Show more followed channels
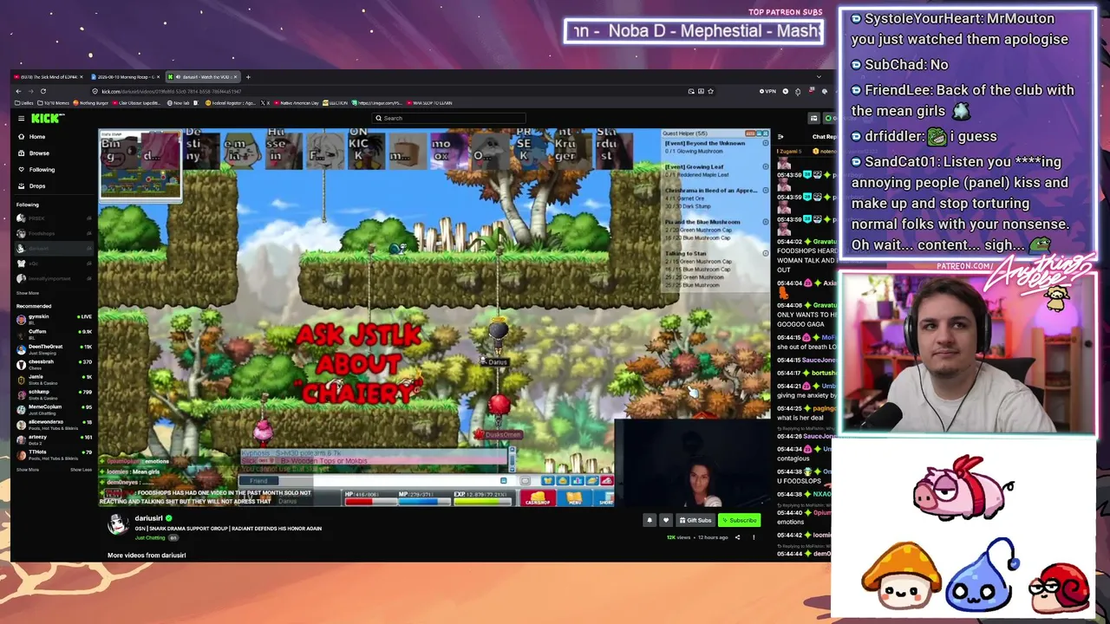This screenshot has width=1110, height=624. tap(28, 293)
